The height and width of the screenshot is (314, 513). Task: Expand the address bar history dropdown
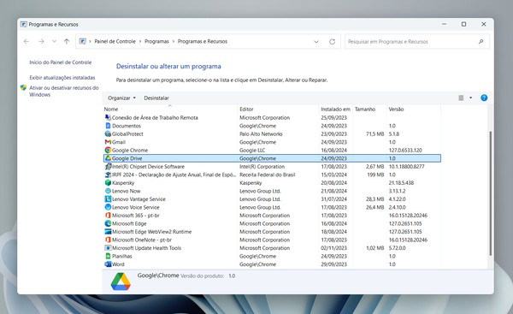(316, 42)
